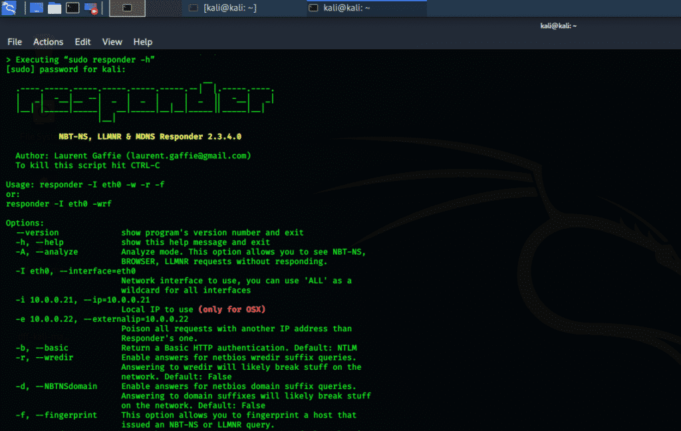Open the Edit menu
This screenshot has height=431, width=681.
(82, 42)
